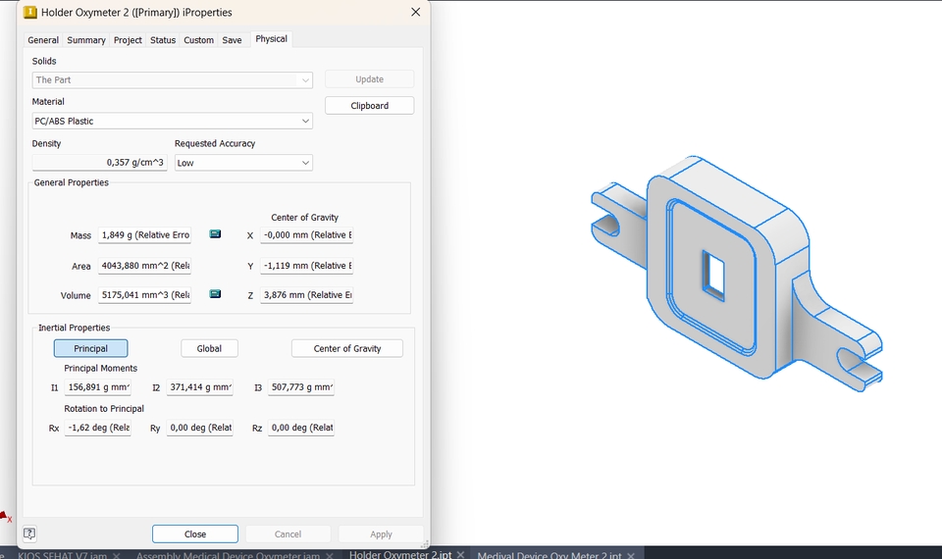Image resolution: width=942 pixels, height=559 pixels.
Task: Click the I2 principal moment field
Action: click(x=199, y=387)
